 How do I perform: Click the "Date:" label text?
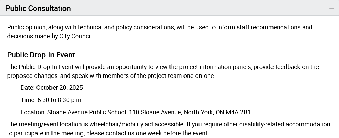click(28, 88)
